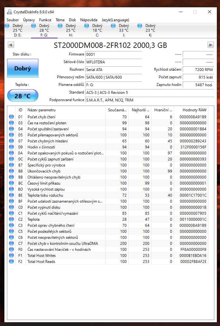Click status icon for Ohlášeno neopravitelných chyb
This screenshot has width=220, height=326.
11,177
